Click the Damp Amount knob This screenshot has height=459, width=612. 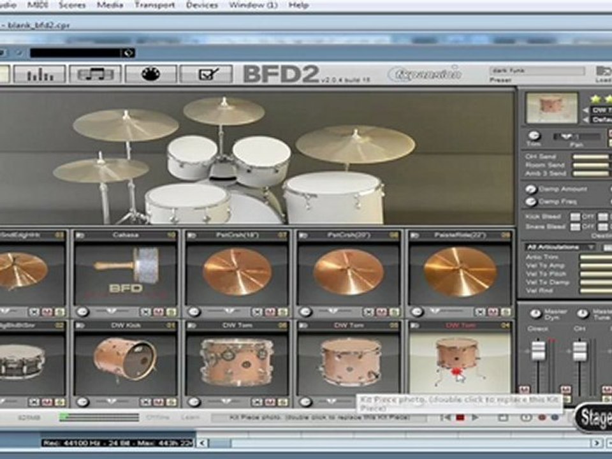pos(531,189)
